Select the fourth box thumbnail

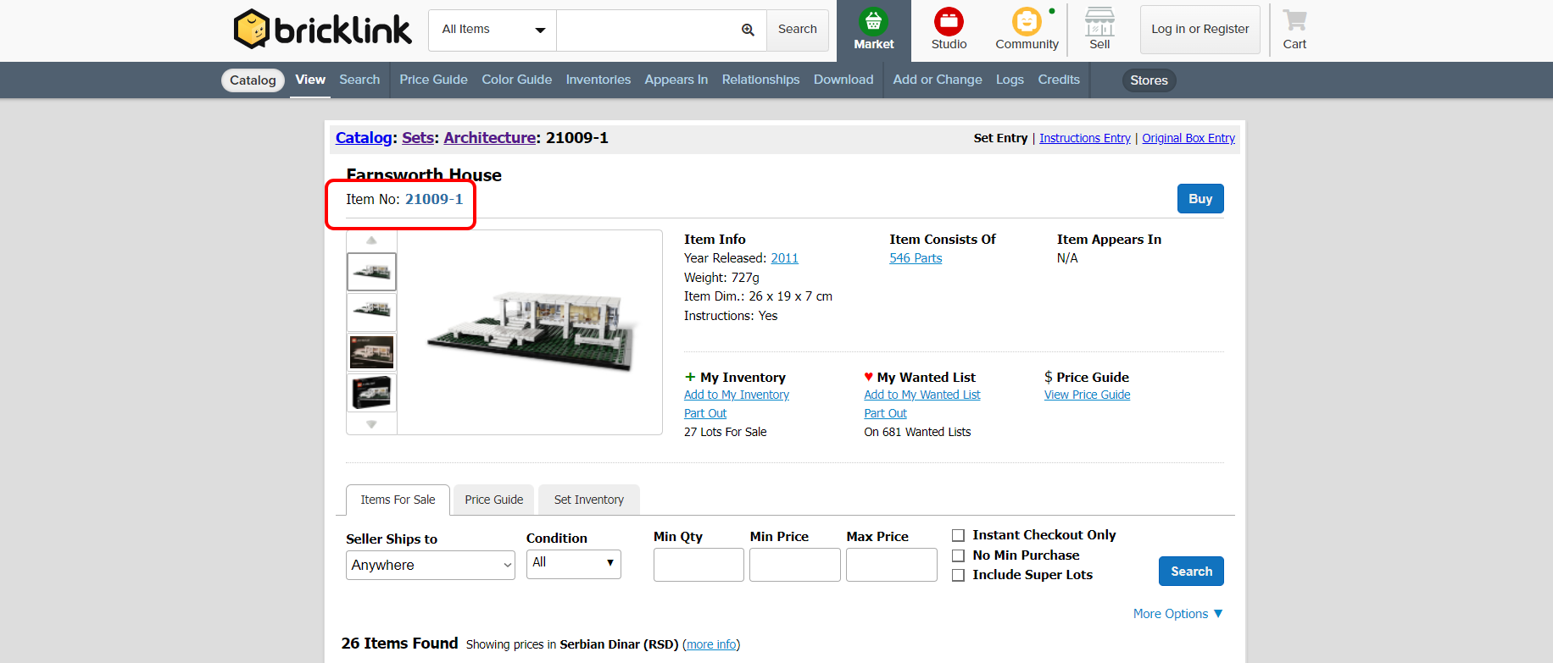(x=371, y=393)
